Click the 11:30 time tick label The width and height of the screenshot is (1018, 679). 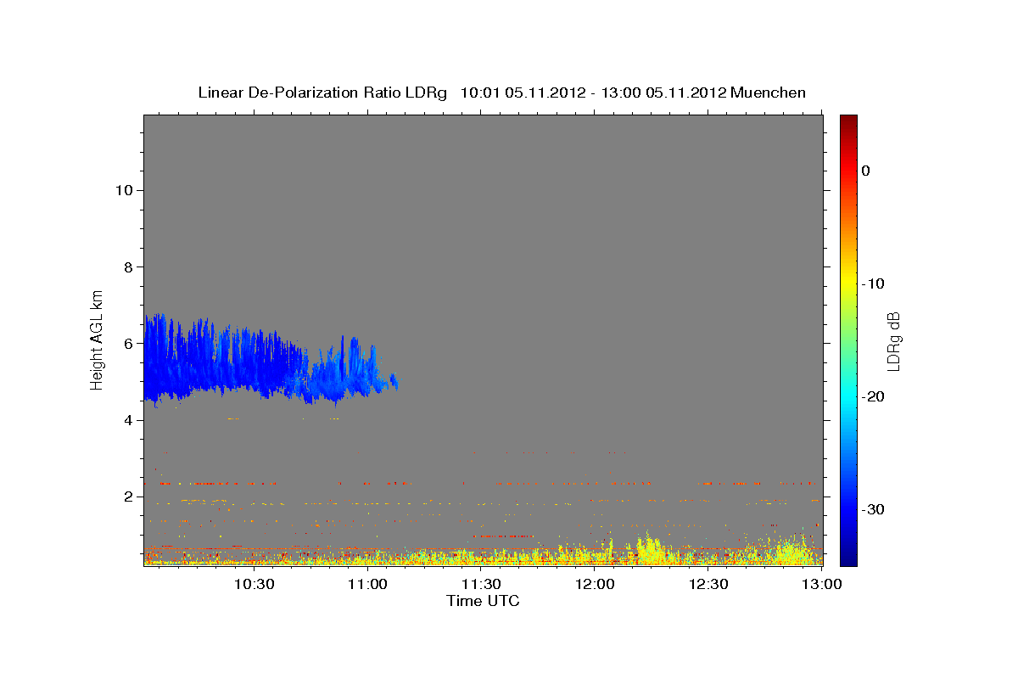click(x=482, y=584)
